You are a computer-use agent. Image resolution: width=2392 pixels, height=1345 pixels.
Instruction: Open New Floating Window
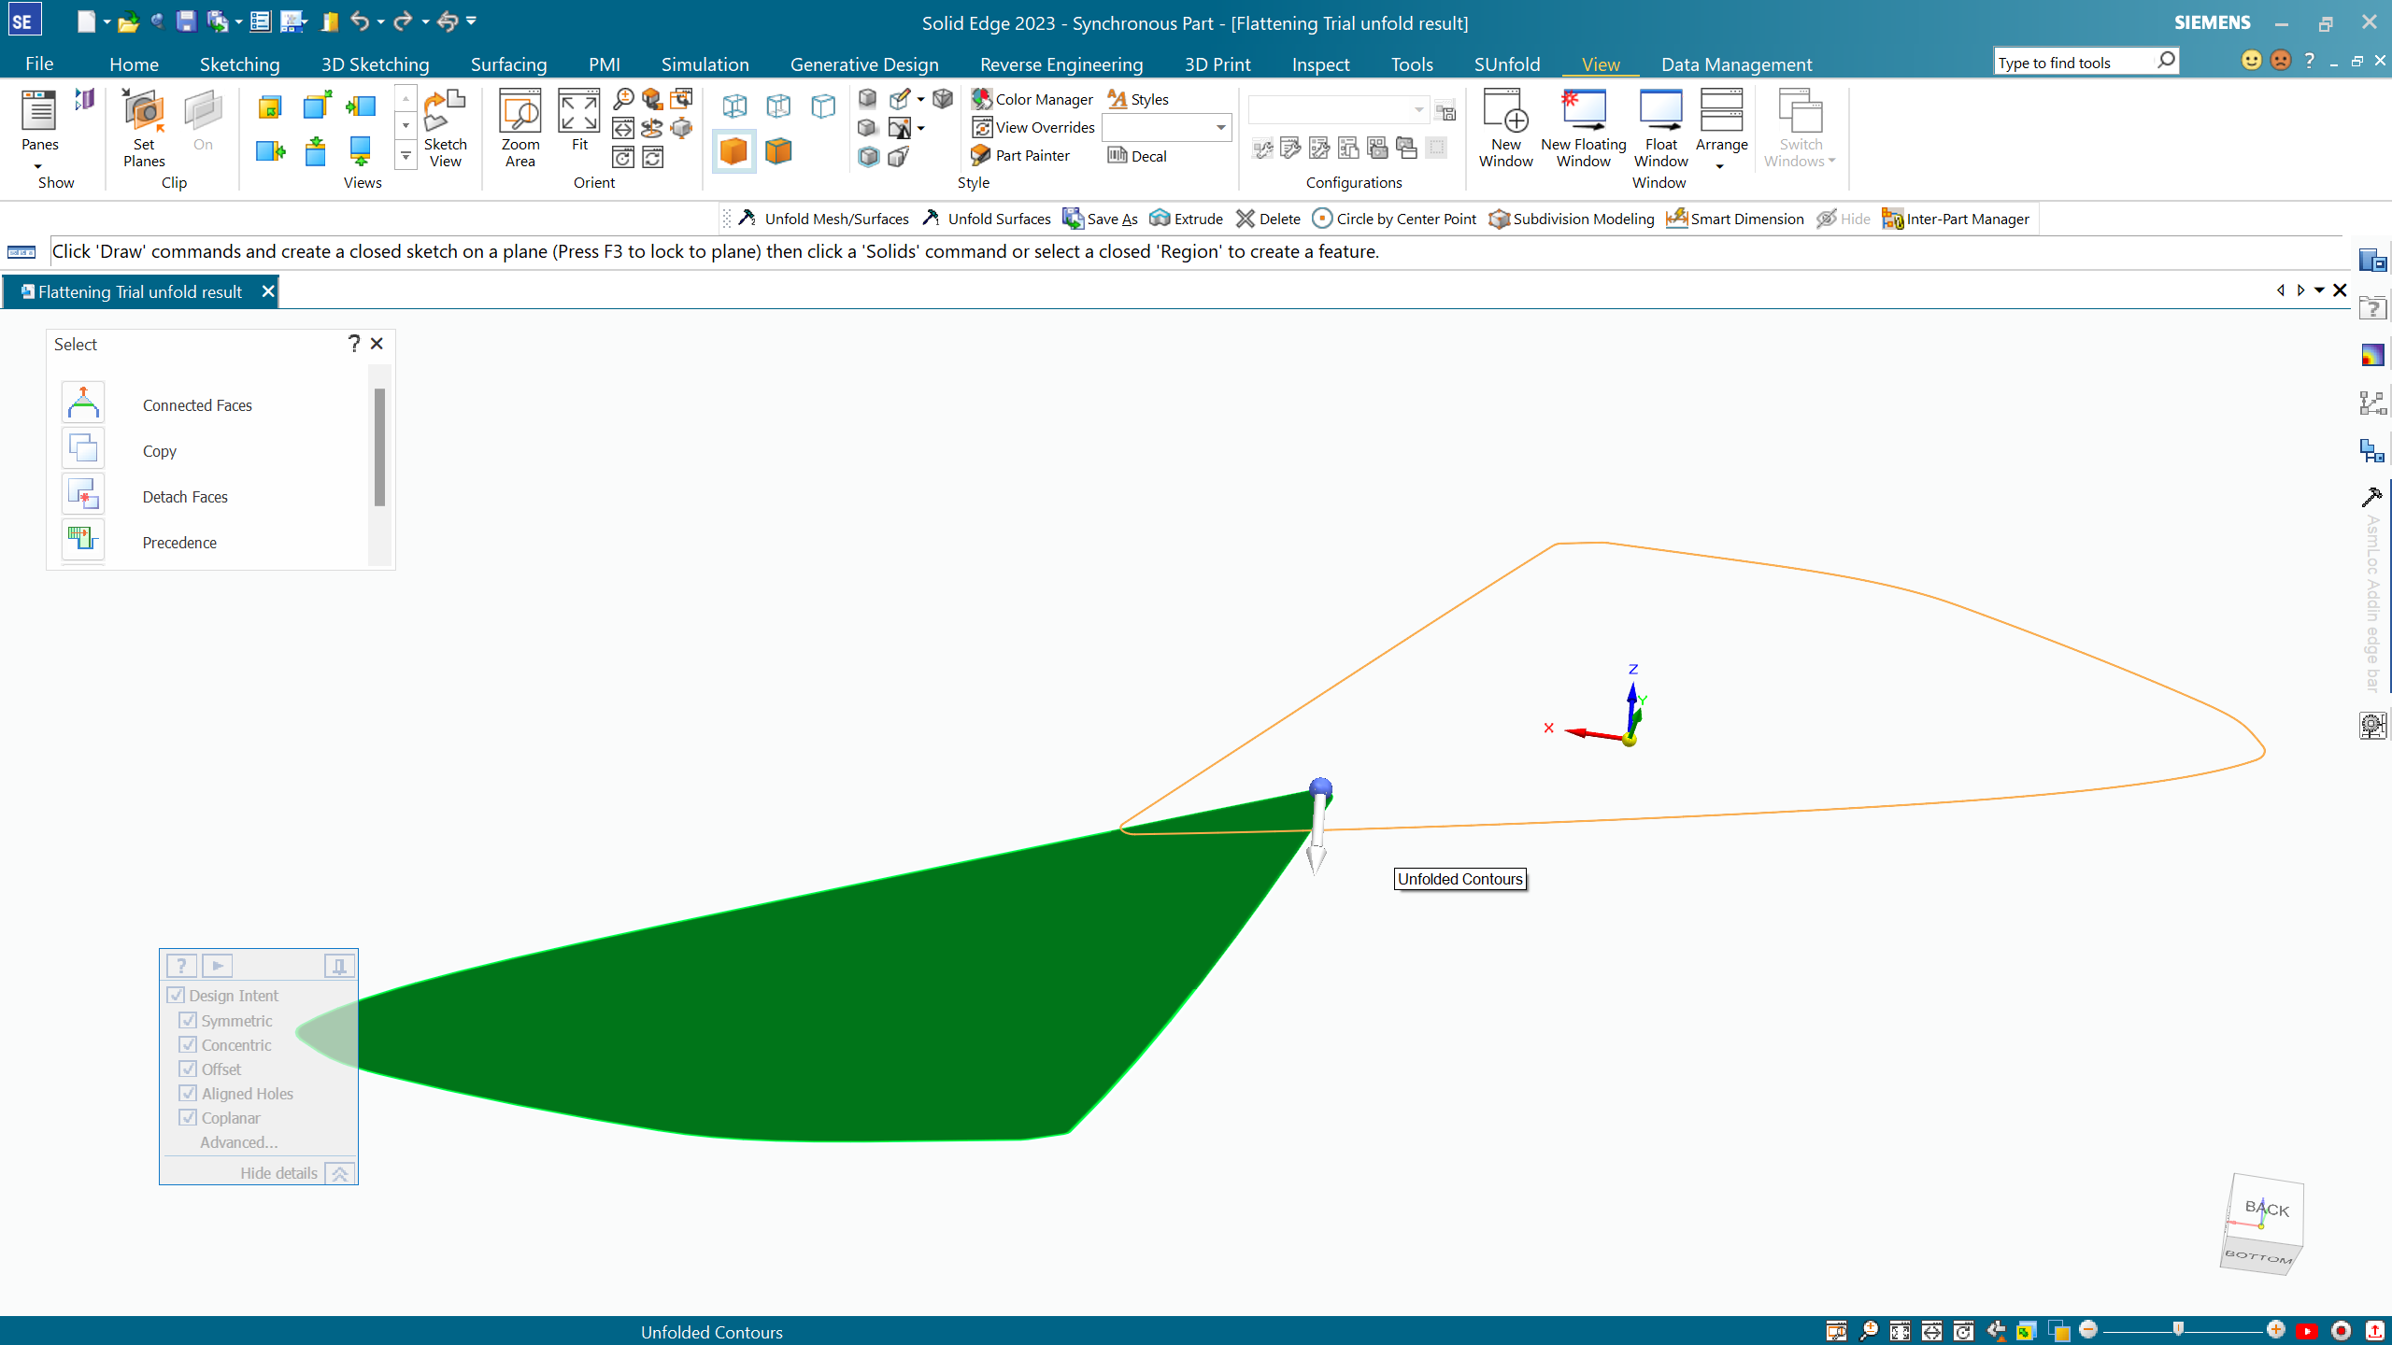(x=1583, y=129)
